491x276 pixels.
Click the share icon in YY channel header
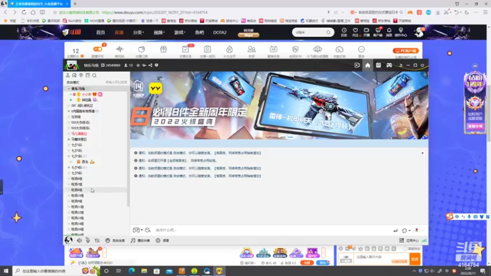tap(150, 66)
